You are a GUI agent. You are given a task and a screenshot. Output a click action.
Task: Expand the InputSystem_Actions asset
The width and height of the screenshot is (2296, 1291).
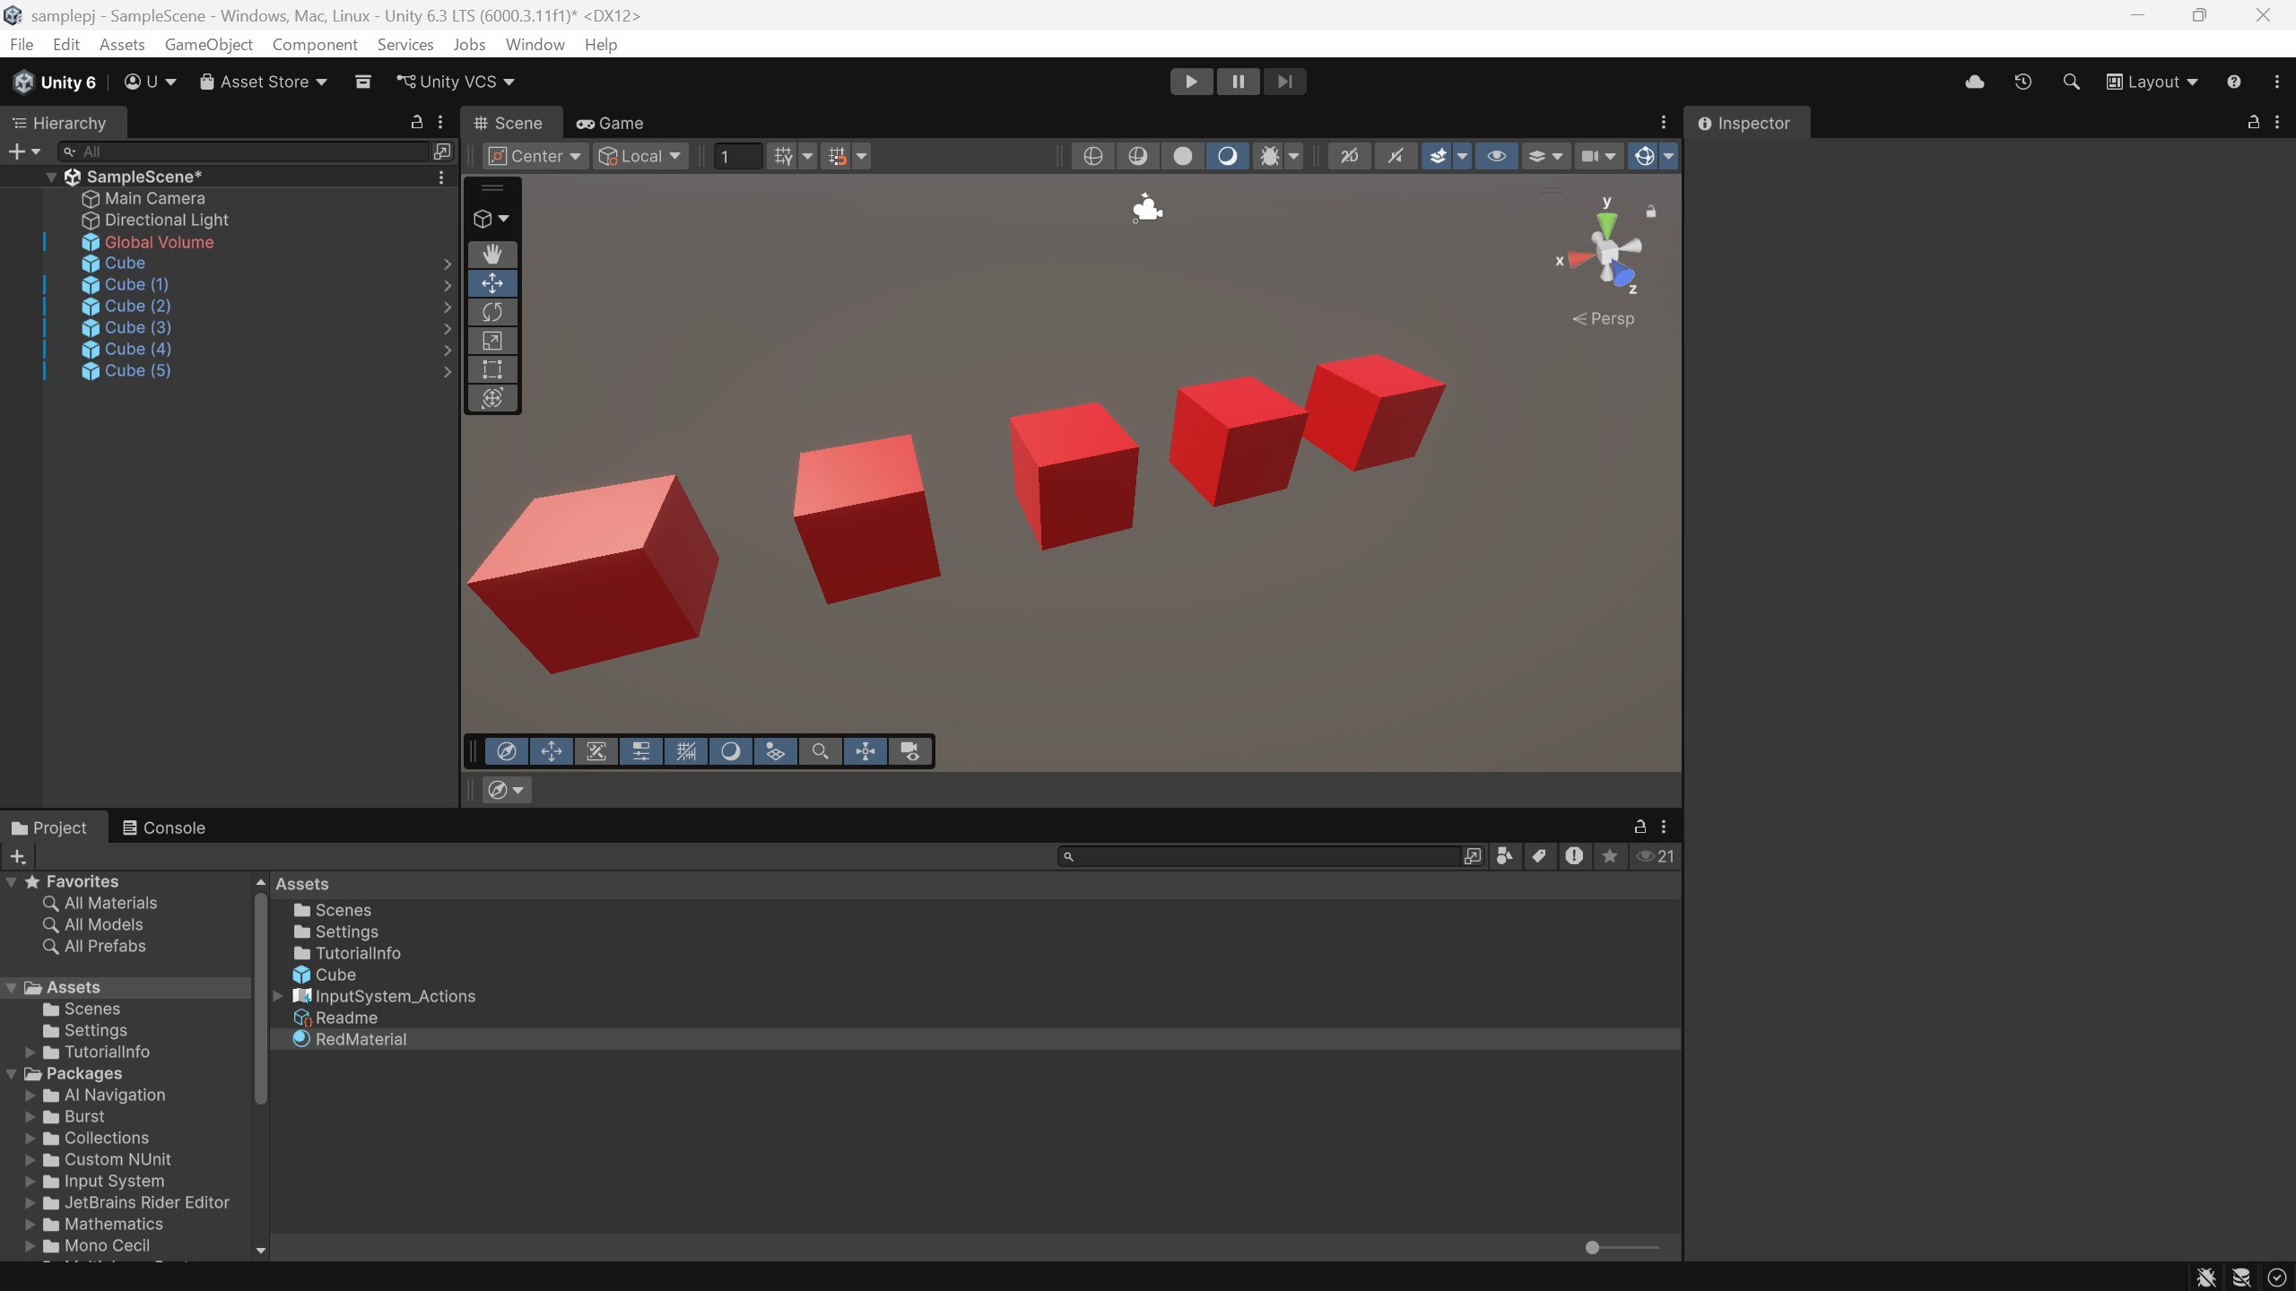278,996
